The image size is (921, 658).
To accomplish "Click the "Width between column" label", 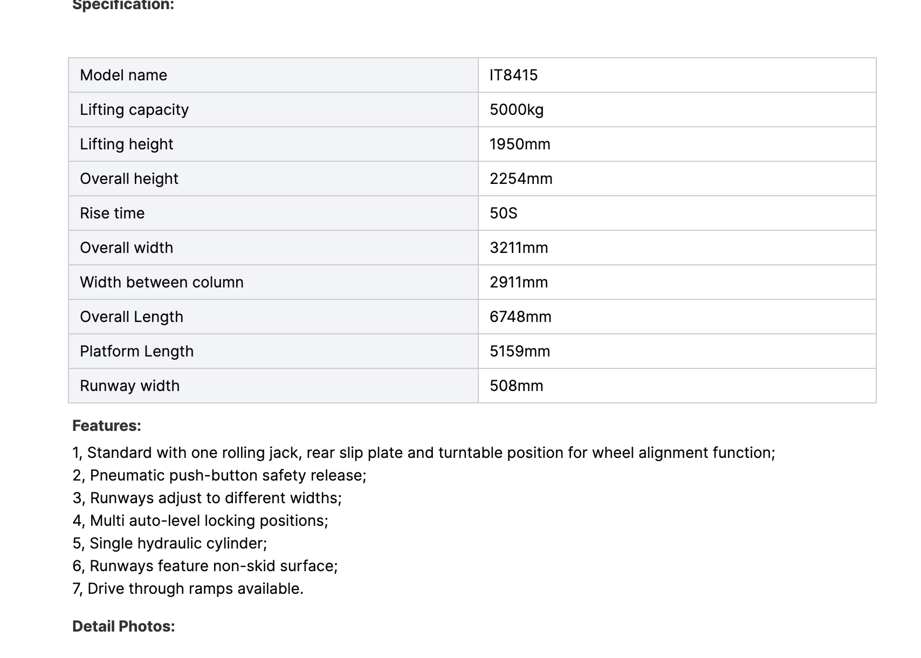I will [x=162, y=282].
